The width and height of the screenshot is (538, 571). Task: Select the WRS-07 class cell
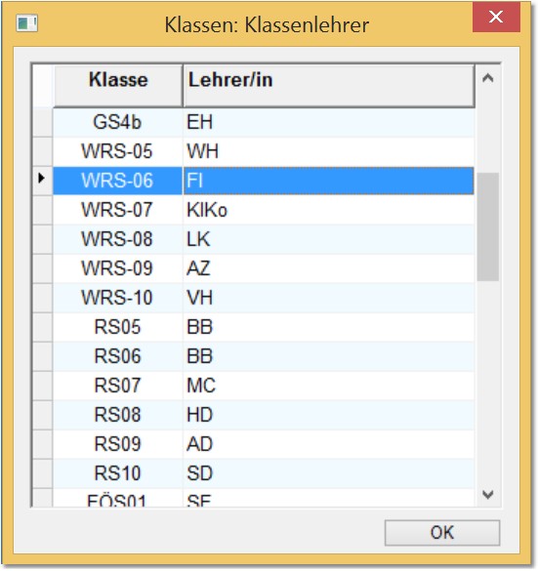click(x=117, y=210)
